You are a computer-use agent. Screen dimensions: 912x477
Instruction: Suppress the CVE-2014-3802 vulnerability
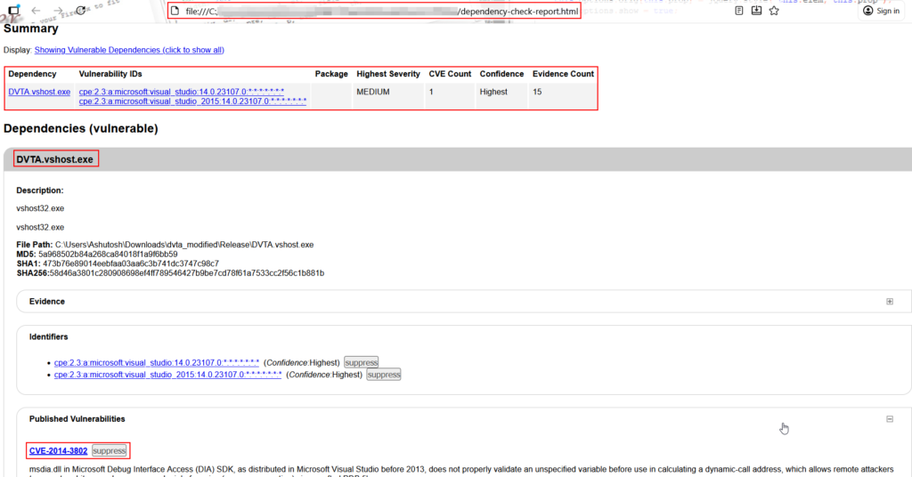tap(110, 451)
